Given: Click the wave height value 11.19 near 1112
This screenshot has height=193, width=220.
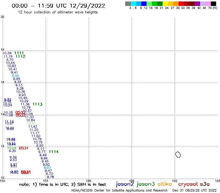Looking at the screenshot, I should tap(8, 56).
